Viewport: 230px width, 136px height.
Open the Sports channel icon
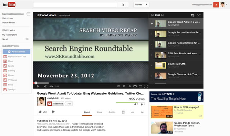(x=5, y=66)
